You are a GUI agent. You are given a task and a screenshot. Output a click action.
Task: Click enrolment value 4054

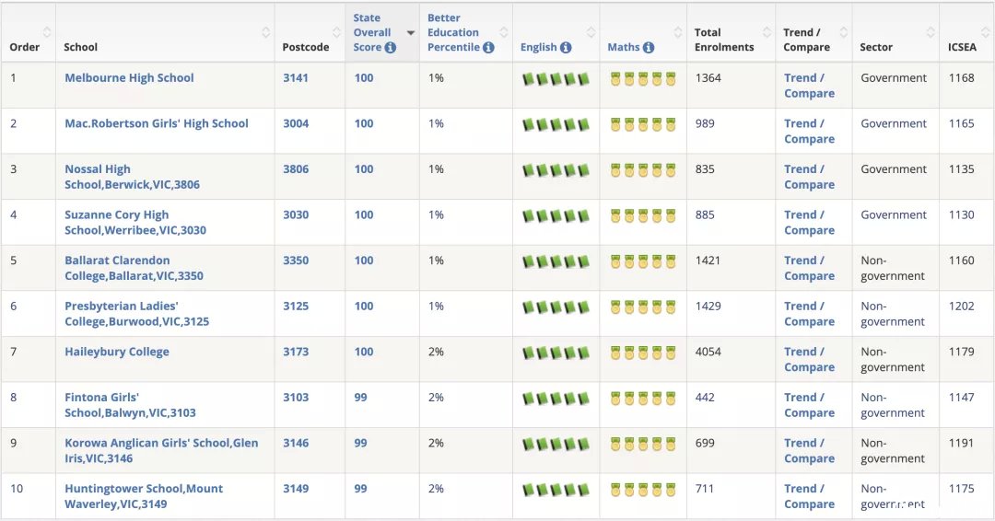[708, 352]
